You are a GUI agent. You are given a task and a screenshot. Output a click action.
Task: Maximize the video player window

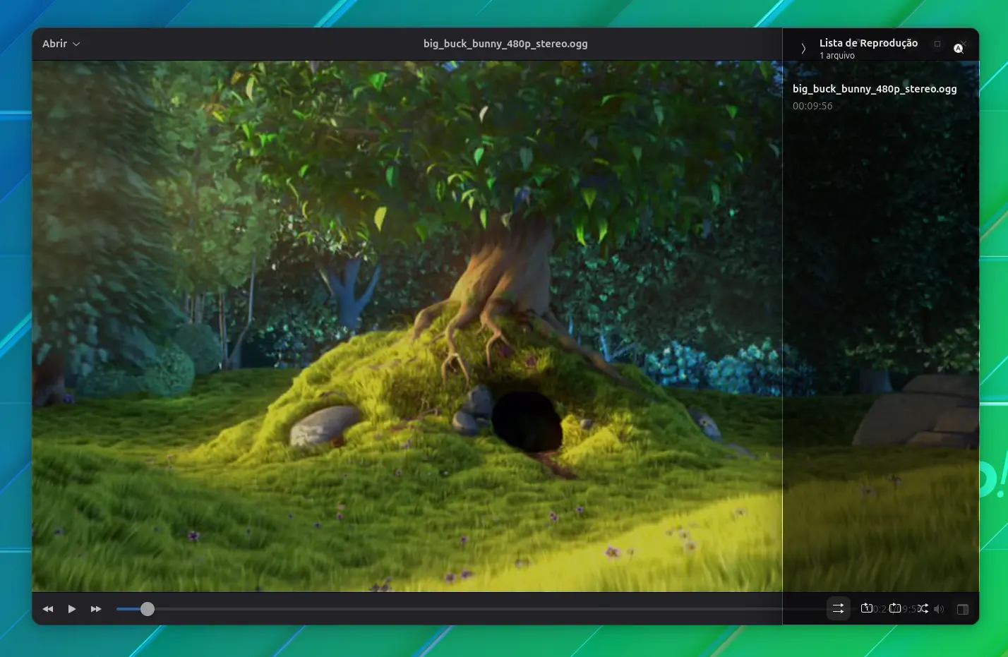coord(937,44)
